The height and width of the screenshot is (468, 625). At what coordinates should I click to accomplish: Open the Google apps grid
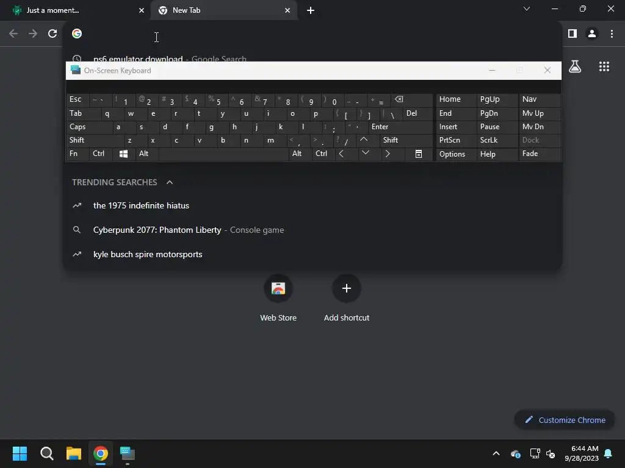[604, 66]
